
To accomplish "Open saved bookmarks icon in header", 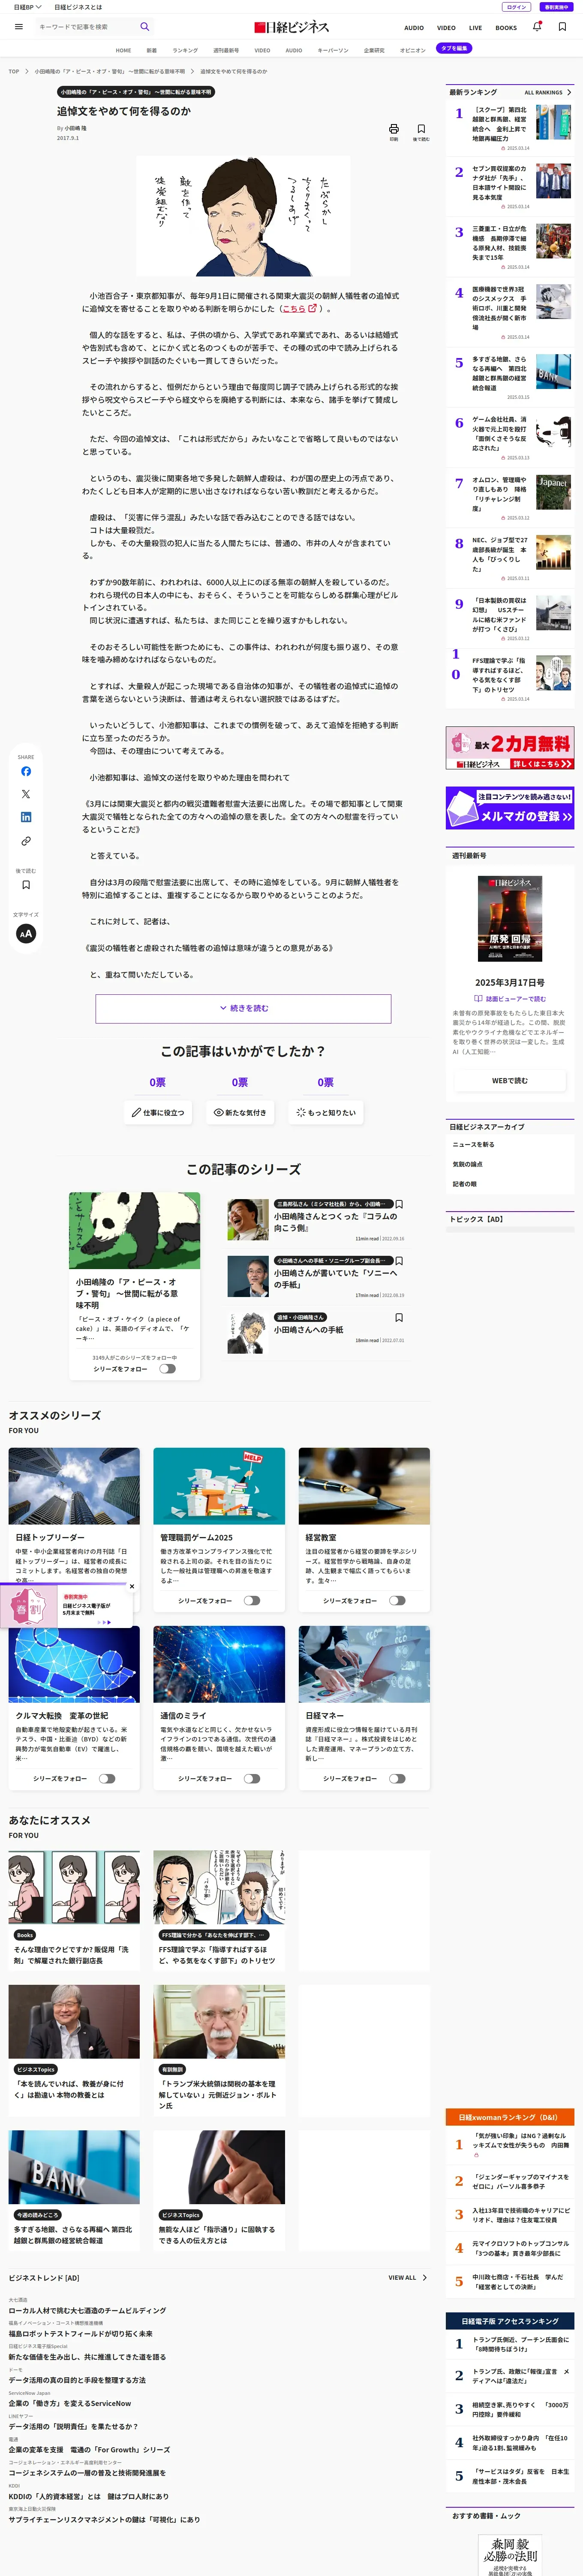I will [562, 27].
